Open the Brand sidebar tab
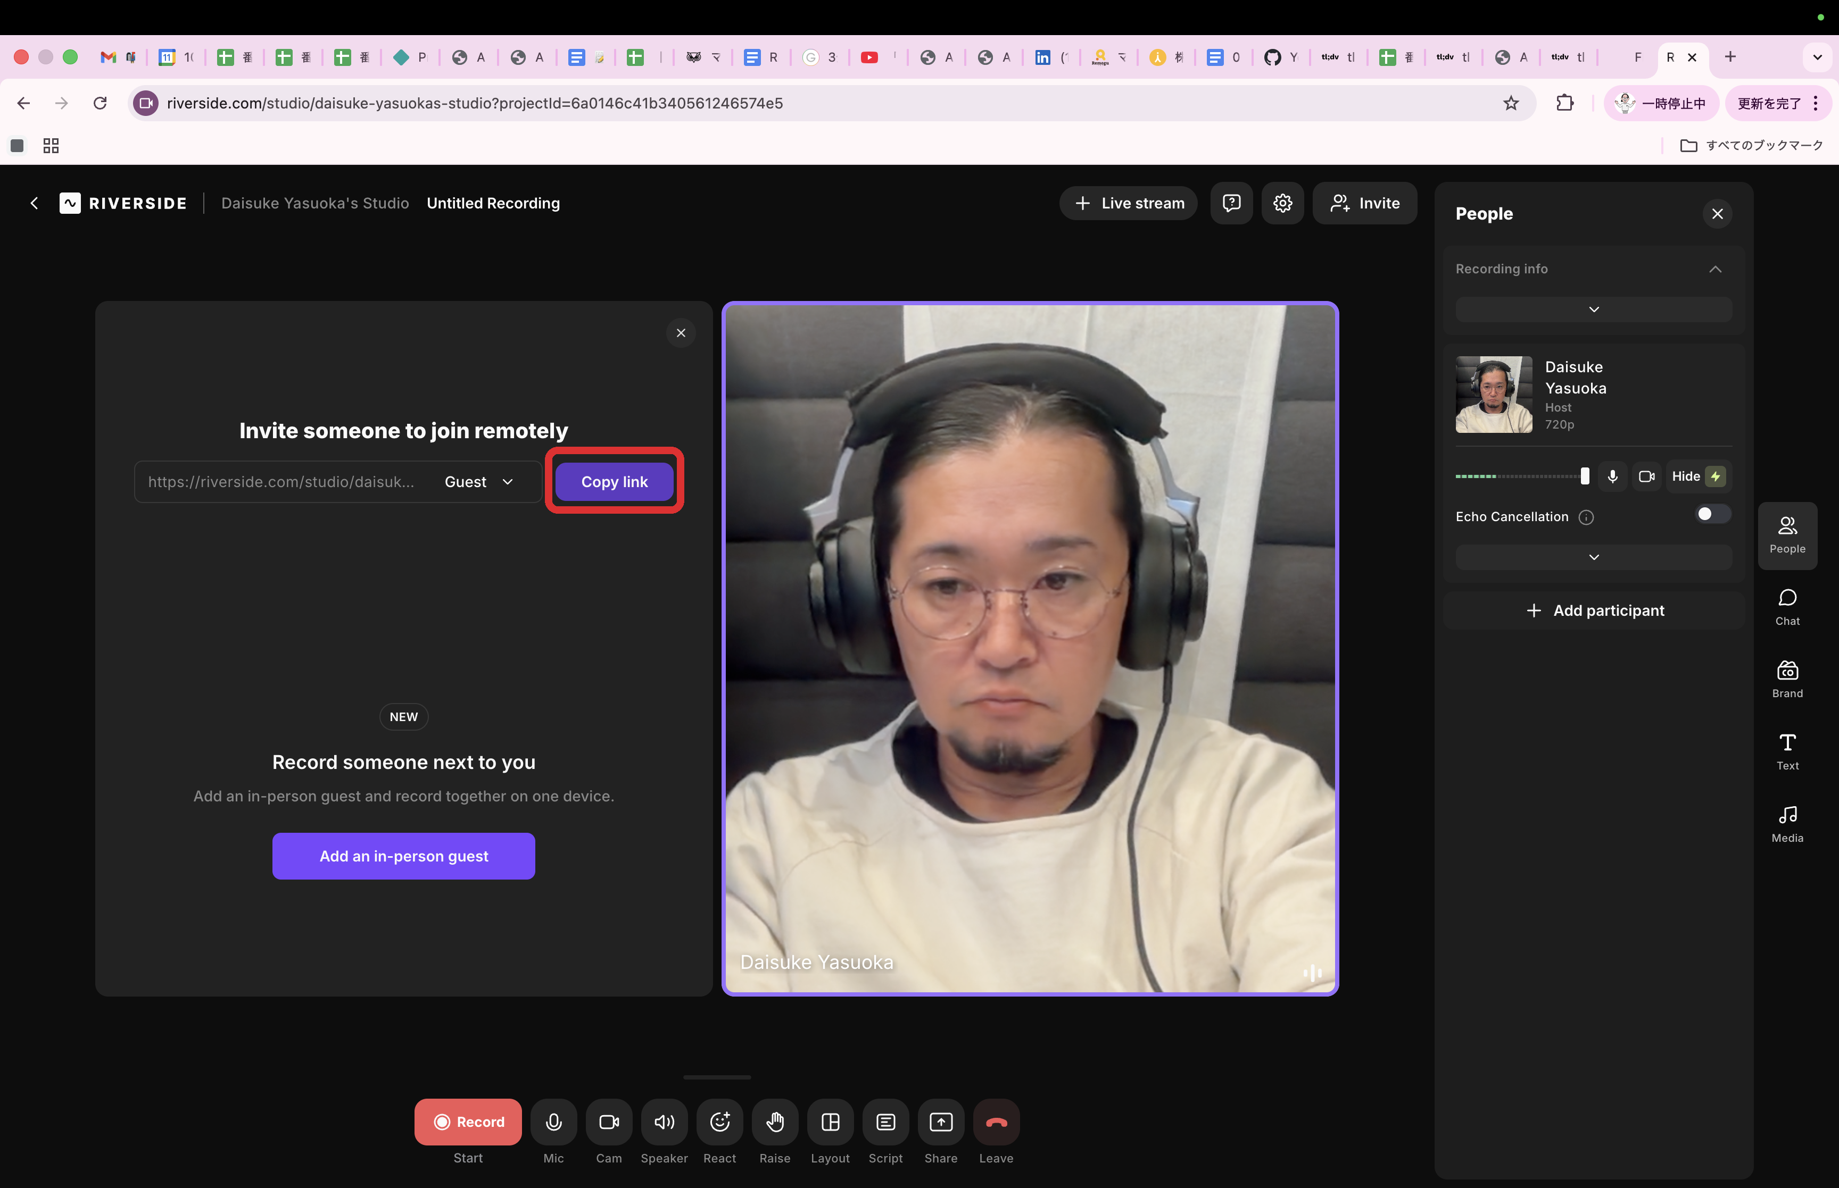 point(1787,680)
